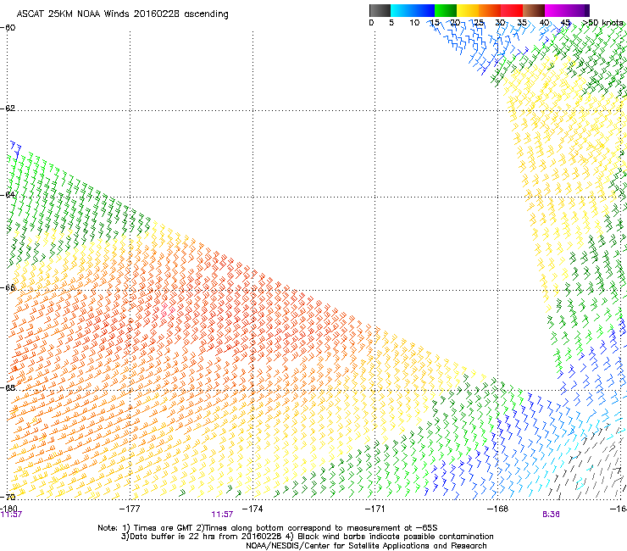Select the orange 25-30 knots legend segment
The height and width of the screenshot is (551, 627).
click(x=490, y=10)
